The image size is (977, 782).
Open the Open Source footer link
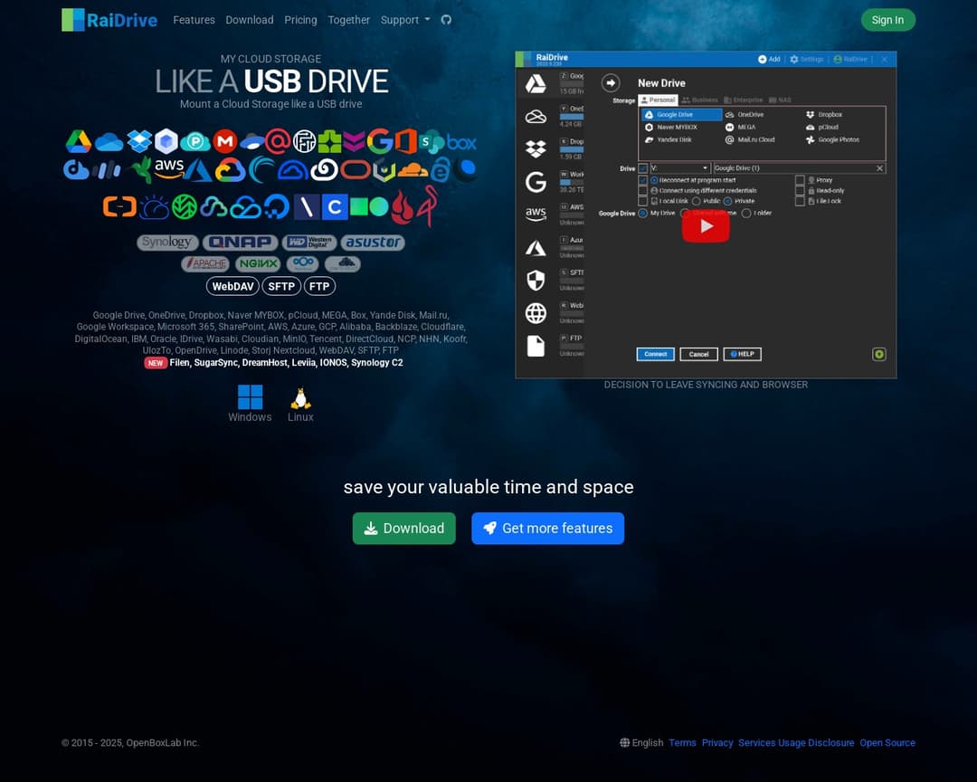point(887,743)
